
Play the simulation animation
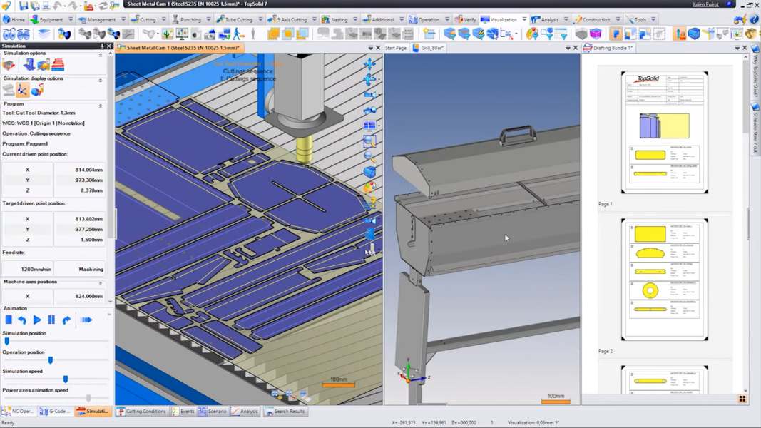[x=37, y=320]
